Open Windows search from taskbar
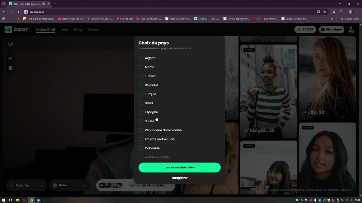Image resolution: width=362 pixels, height=203 pixels. point(10,200)
